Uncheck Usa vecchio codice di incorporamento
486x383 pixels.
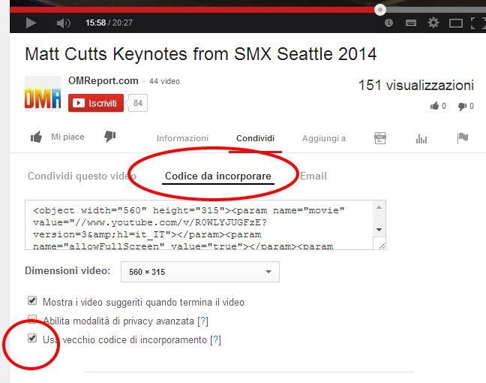coord(32,338)
